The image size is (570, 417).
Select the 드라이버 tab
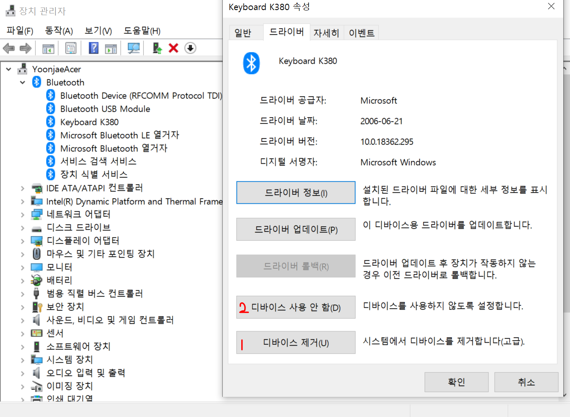point(287,32)
